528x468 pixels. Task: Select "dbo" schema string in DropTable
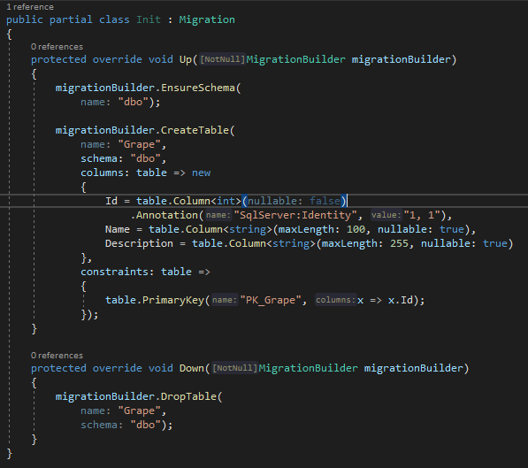(x=145, y=425)
